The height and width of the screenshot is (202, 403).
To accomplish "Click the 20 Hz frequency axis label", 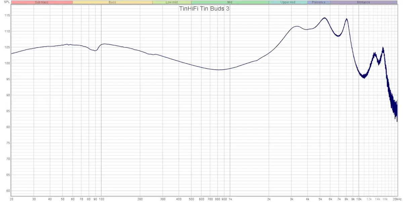I will [x=11, y=199].
